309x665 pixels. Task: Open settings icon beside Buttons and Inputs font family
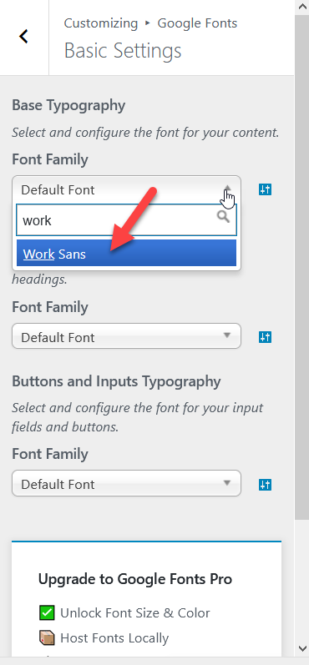click(x=266, y=484)
